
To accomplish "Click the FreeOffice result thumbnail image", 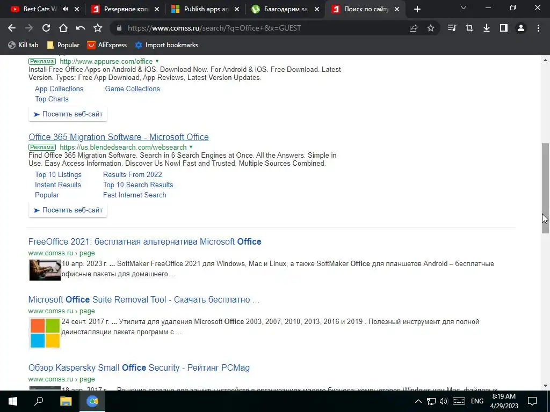I will [45, 270].
